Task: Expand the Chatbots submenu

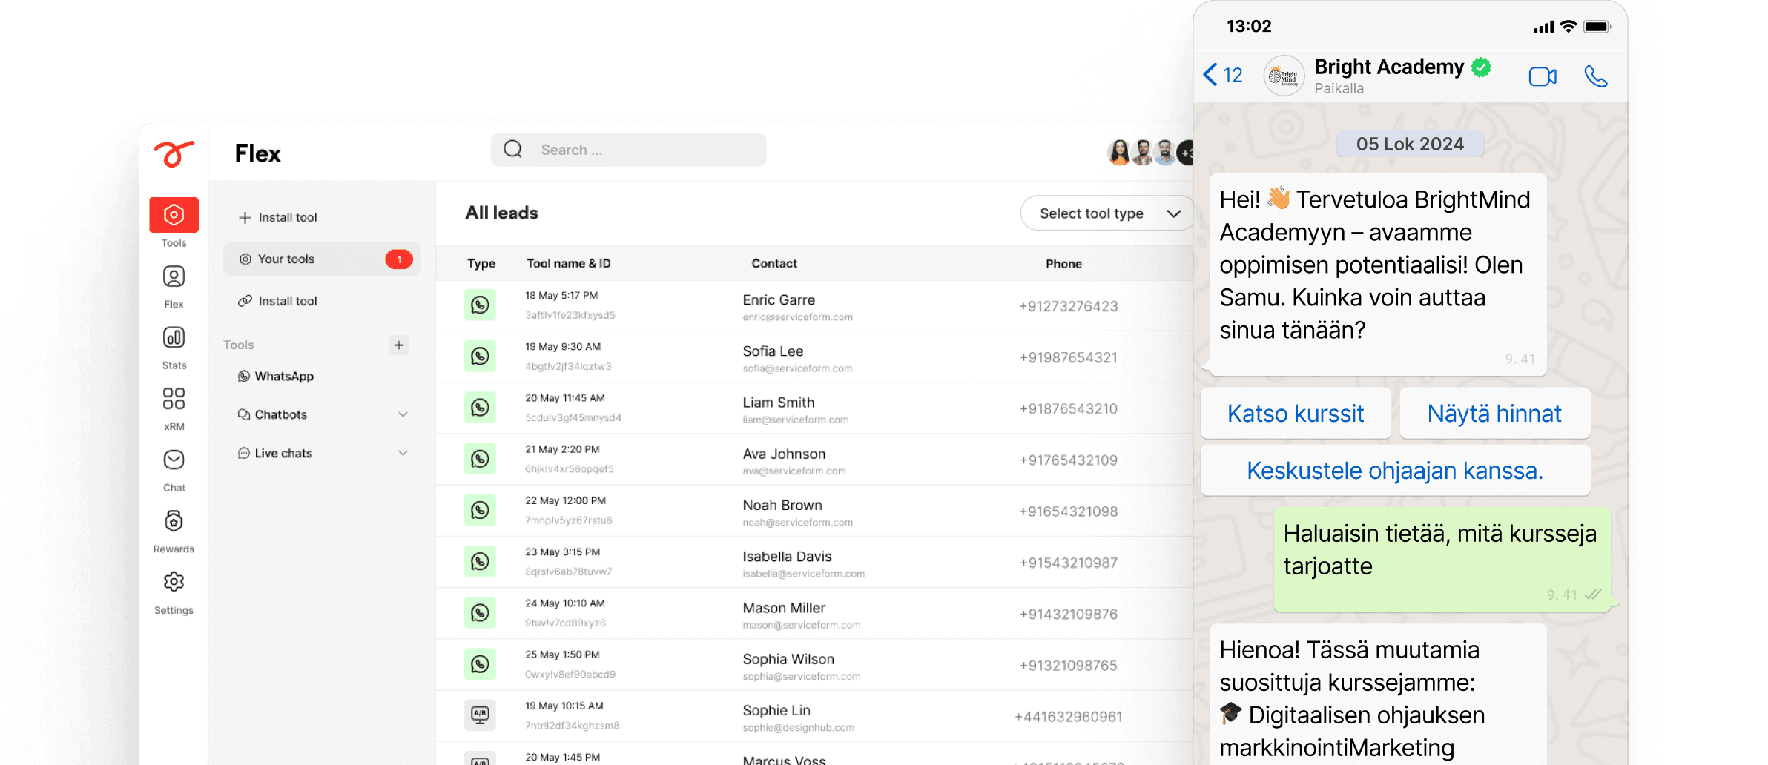Action: point(403,414)
